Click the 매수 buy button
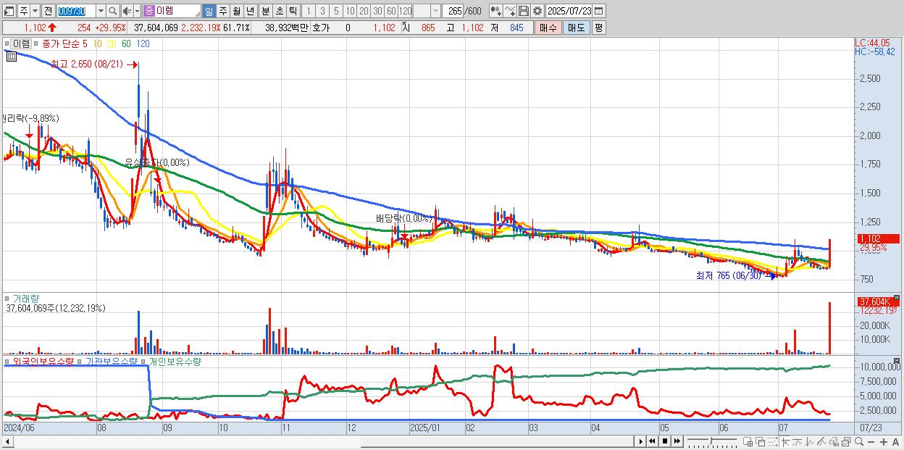 [548, 28]
